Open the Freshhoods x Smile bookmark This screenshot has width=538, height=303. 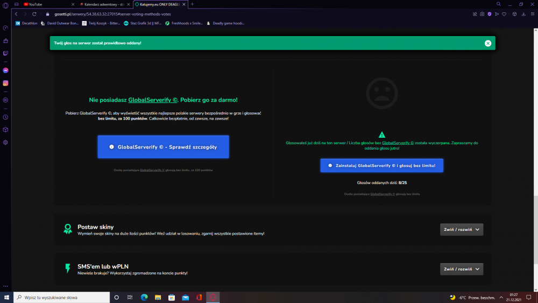click(184, 23)
